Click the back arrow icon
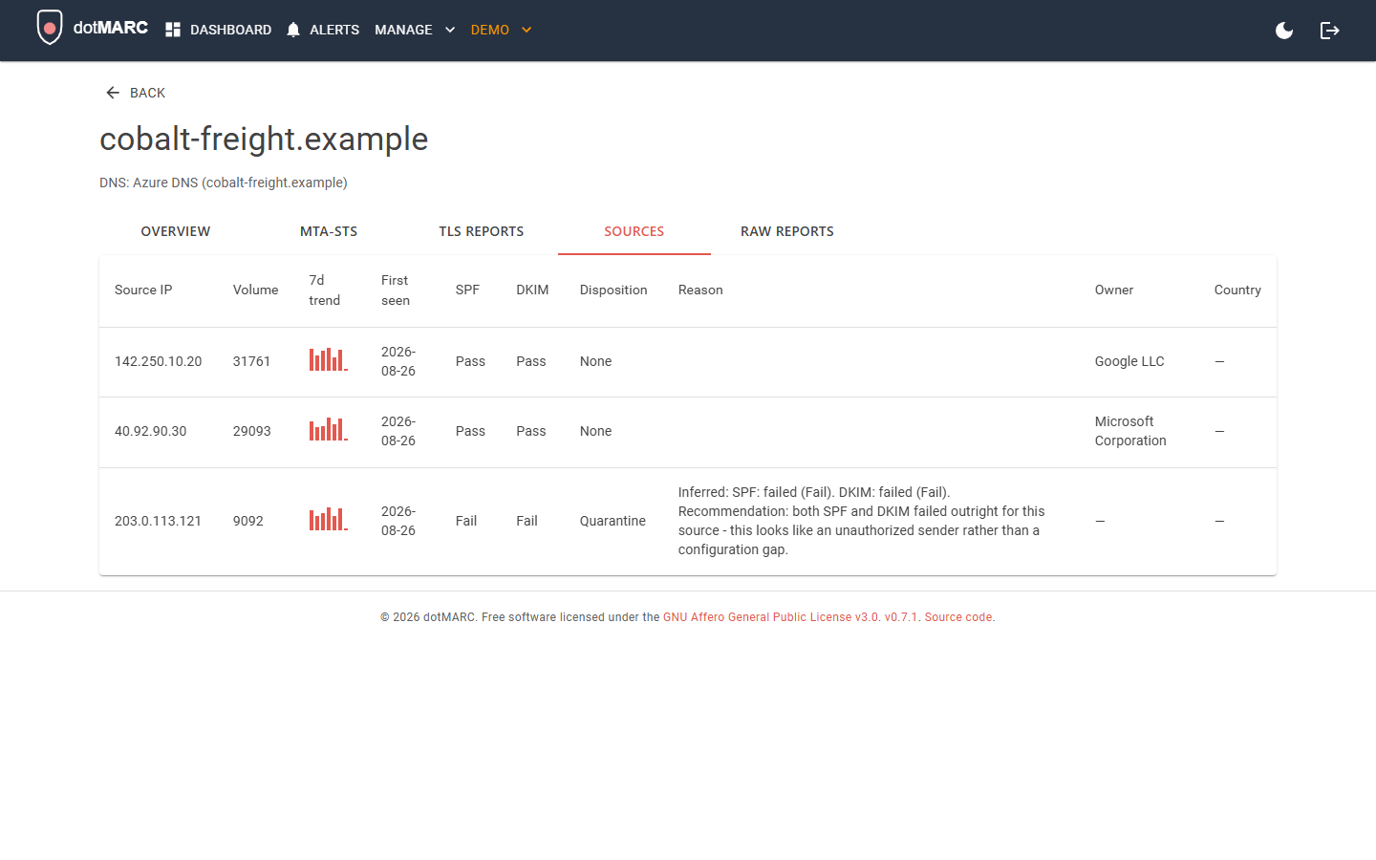Image resolution: width=1376 pixels, height=860 pixels. [x=113, y=93]
